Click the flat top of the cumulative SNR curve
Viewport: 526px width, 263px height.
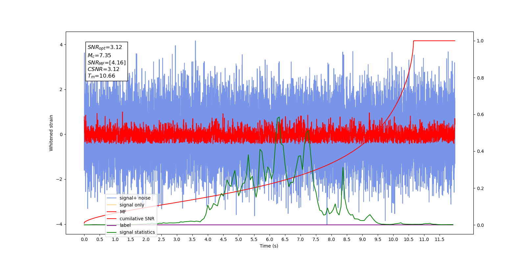pyautogui.click(x=434, y=41)
